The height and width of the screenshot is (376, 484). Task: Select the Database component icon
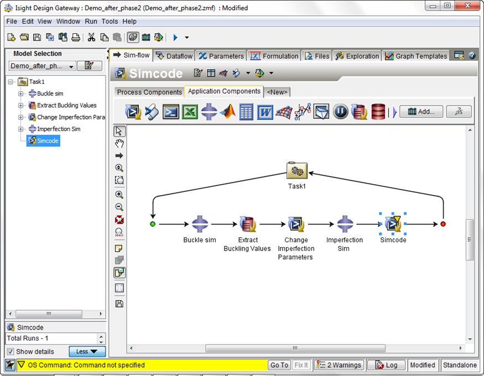(378, 112)
